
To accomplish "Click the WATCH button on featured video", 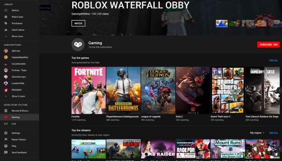I will tap(78, 23).
